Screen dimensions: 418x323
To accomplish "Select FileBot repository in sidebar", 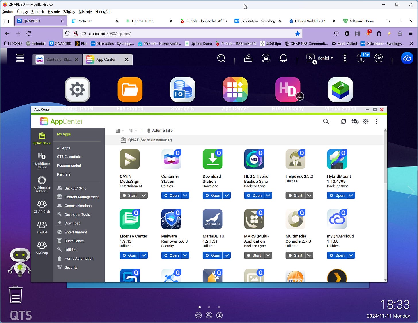I will [x=42, y=228].
